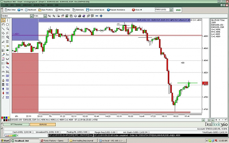Open the Statements menu

[x=27, y=5]
